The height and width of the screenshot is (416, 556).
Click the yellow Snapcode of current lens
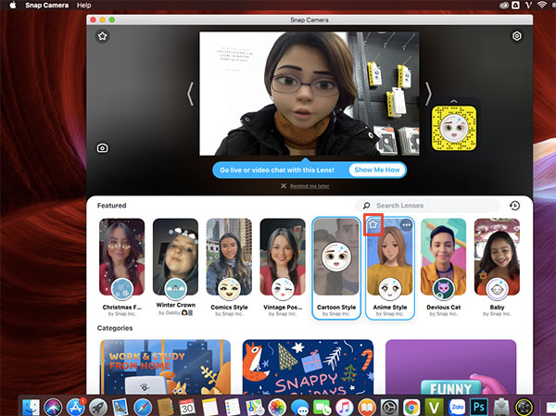tap(454, 128)
